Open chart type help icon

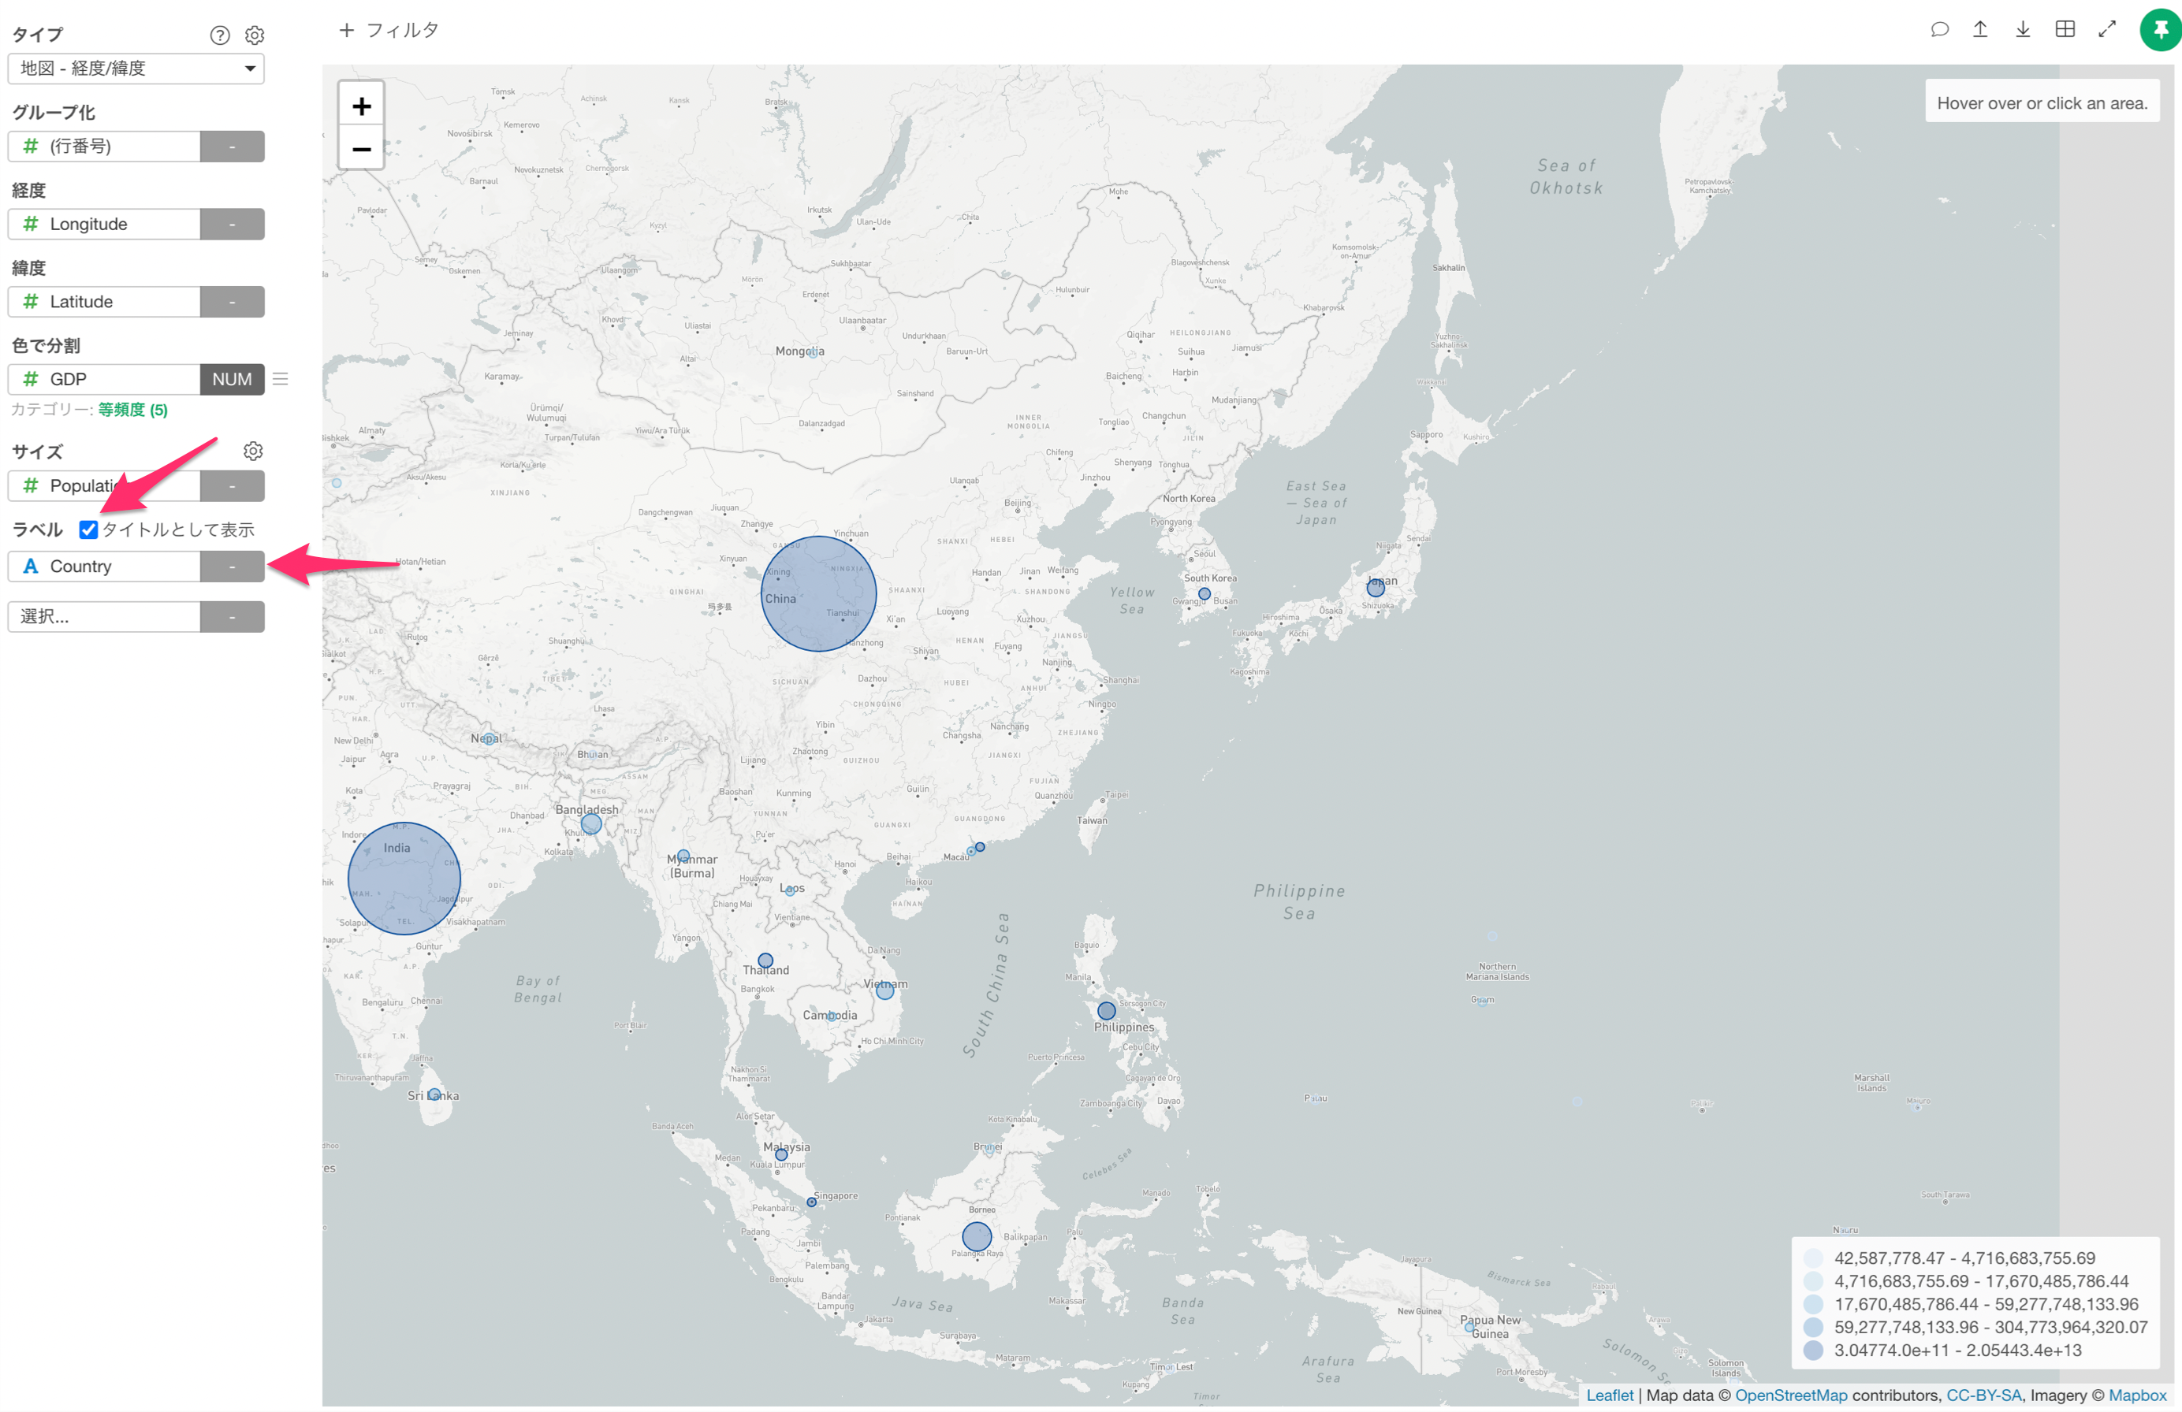click(x=219, y=35)
